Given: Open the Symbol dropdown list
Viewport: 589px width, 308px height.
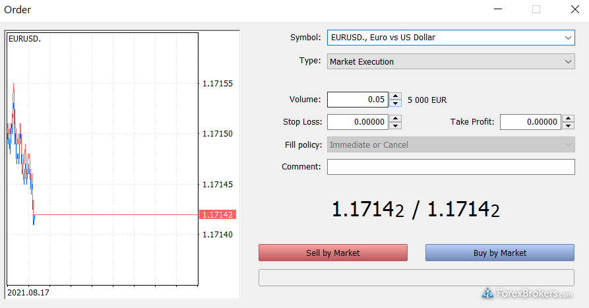Looking at the screenshot, I should pos(450,38).
